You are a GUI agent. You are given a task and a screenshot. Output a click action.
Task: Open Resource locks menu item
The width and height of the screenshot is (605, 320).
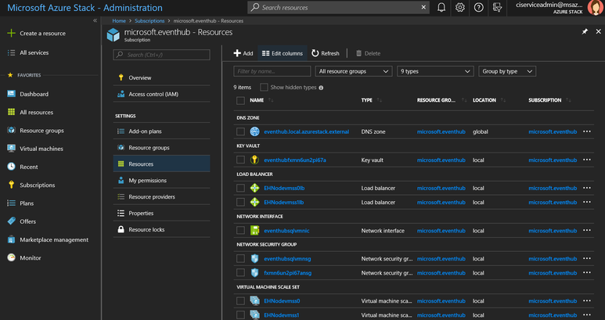[161, 229]
